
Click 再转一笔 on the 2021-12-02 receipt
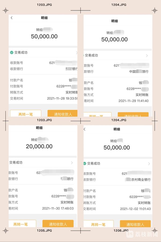click(x=98, y=224)
